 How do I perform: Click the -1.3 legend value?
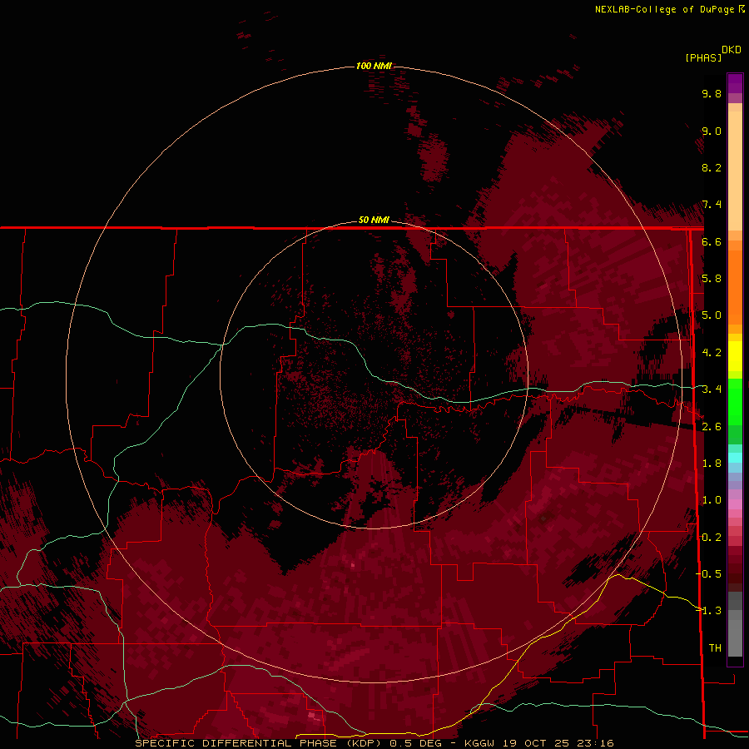709,611
